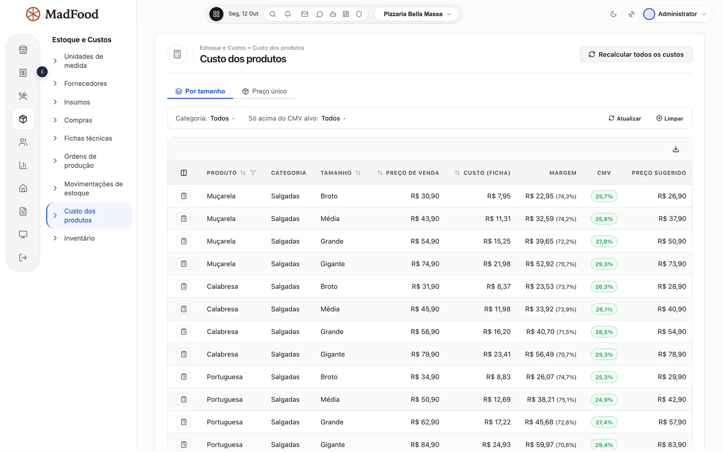The width and height of the screenshot is (723, 452).
Task: Open the bar chart sidebar icon
Action: point(23,165)
